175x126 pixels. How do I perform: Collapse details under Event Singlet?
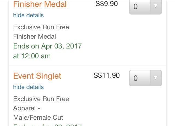point(28,87)
